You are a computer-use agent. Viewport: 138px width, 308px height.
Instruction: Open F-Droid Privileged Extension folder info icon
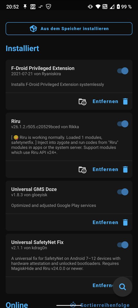[x=82, y=102]
